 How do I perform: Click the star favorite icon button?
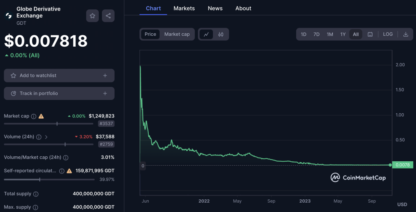tap(92, 16)
